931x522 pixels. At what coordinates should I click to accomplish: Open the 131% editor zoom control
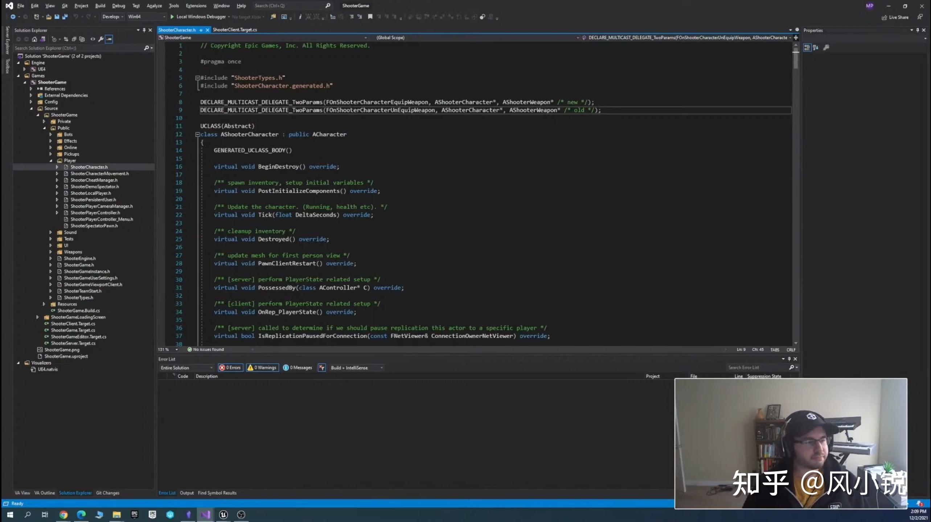(167, 349)
